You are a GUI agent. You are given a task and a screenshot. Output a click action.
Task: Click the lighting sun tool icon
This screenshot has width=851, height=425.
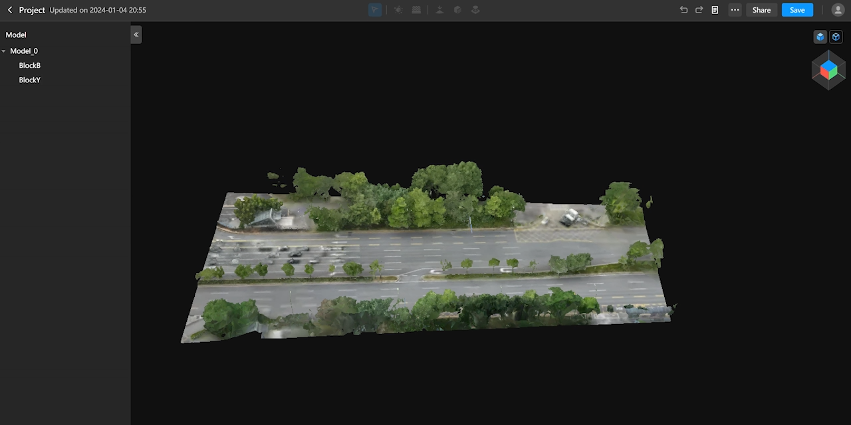coord(398,10)
